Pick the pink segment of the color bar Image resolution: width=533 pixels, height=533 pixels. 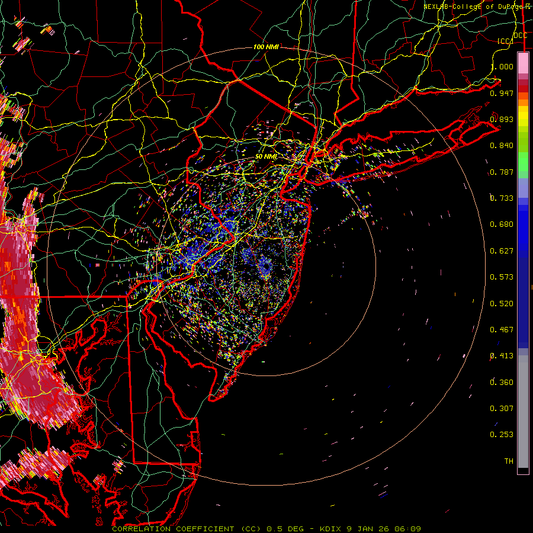pyautogui.click(x=523, y=63)
